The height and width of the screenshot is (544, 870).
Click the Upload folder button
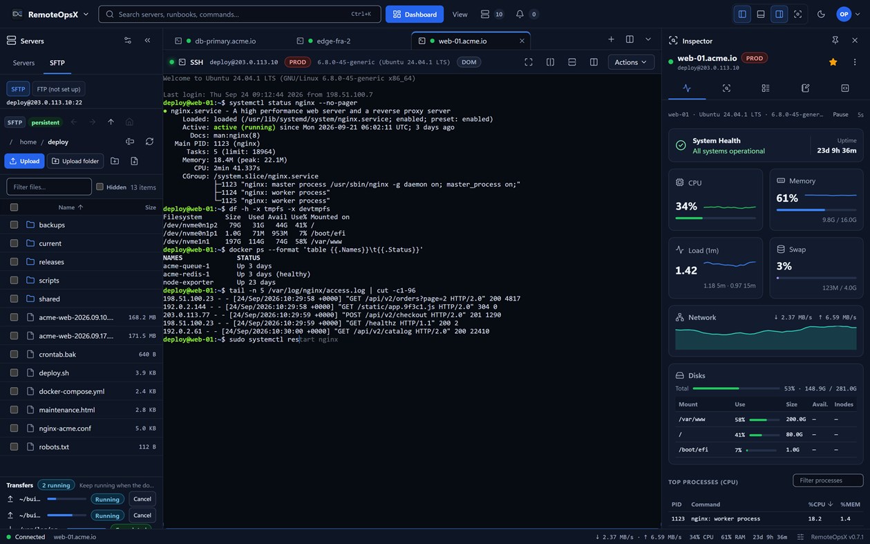click(x=75, y=161)
